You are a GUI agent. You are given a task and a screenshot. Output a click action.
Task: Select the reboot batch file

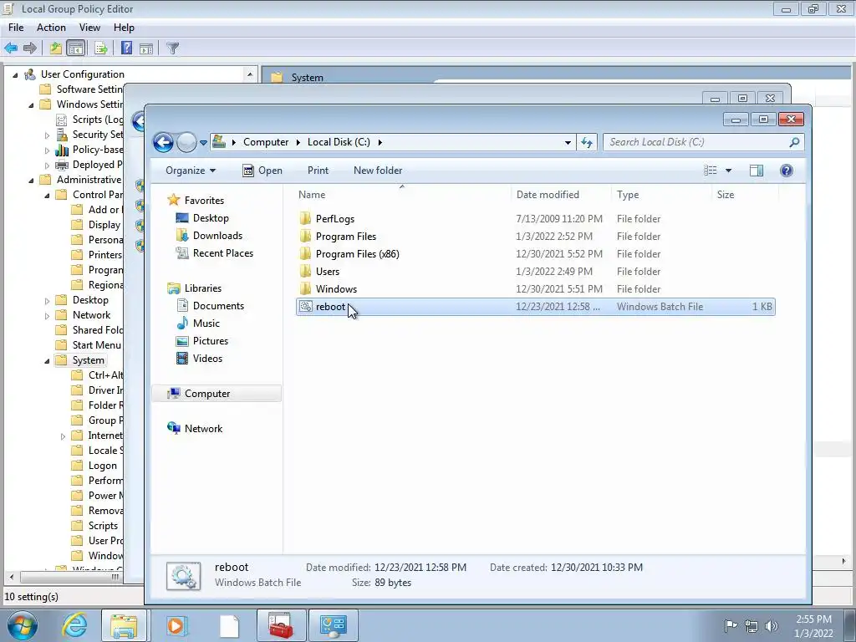536,307
